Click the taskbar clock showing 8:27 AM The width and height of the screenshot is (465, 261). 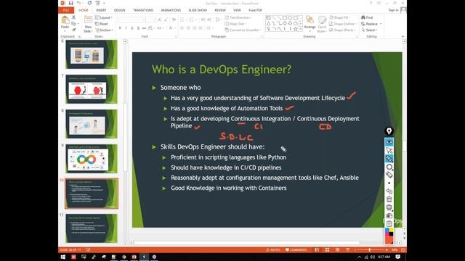(x=384, y=257)
